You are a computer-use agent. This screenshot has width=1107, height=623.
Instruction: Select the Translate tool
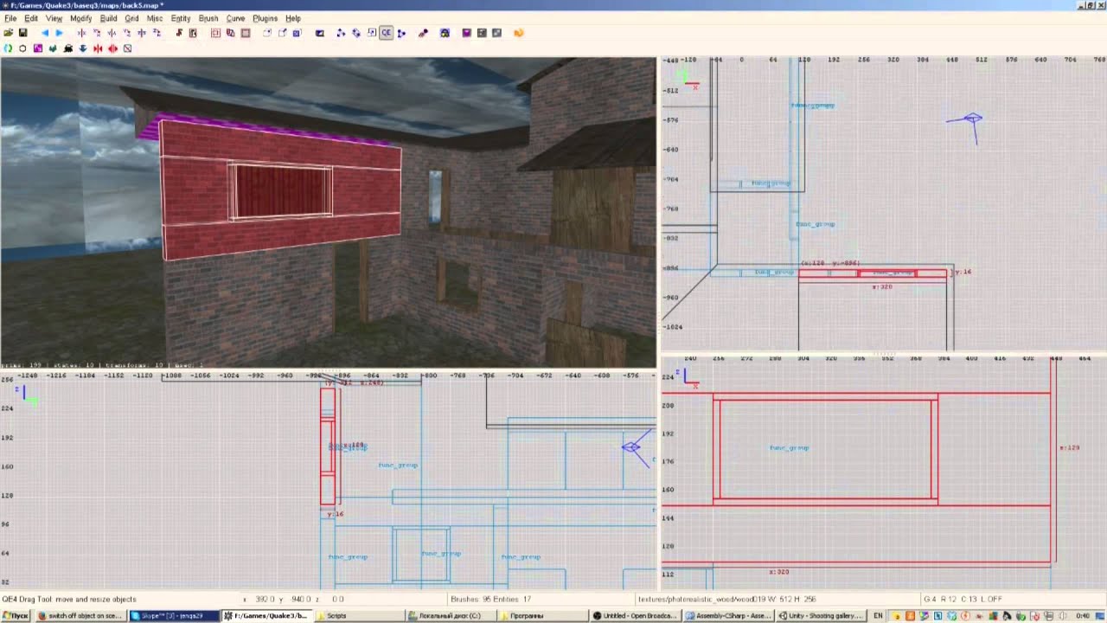click(341, 33)
